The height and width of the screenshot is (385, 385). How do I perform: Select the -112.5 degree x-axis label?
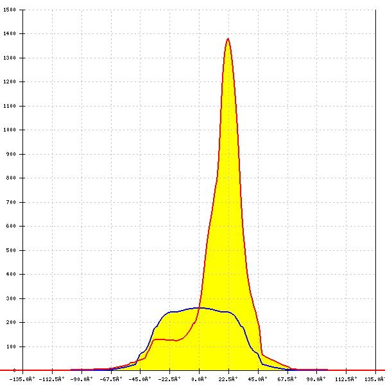coord(52,379)
